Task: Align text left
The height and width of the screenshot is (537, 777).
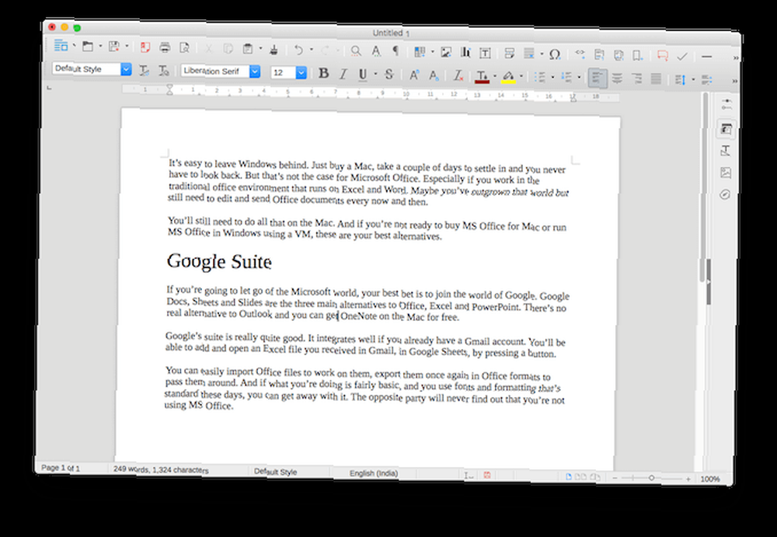Action: click(x=597, y=78)
